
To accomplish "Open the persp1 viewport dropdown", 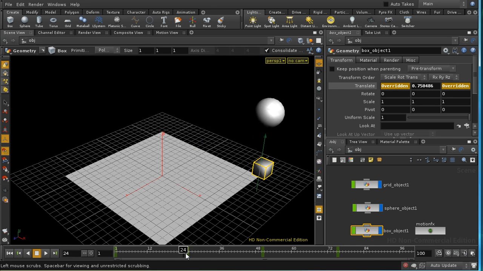I will point(275,61).
